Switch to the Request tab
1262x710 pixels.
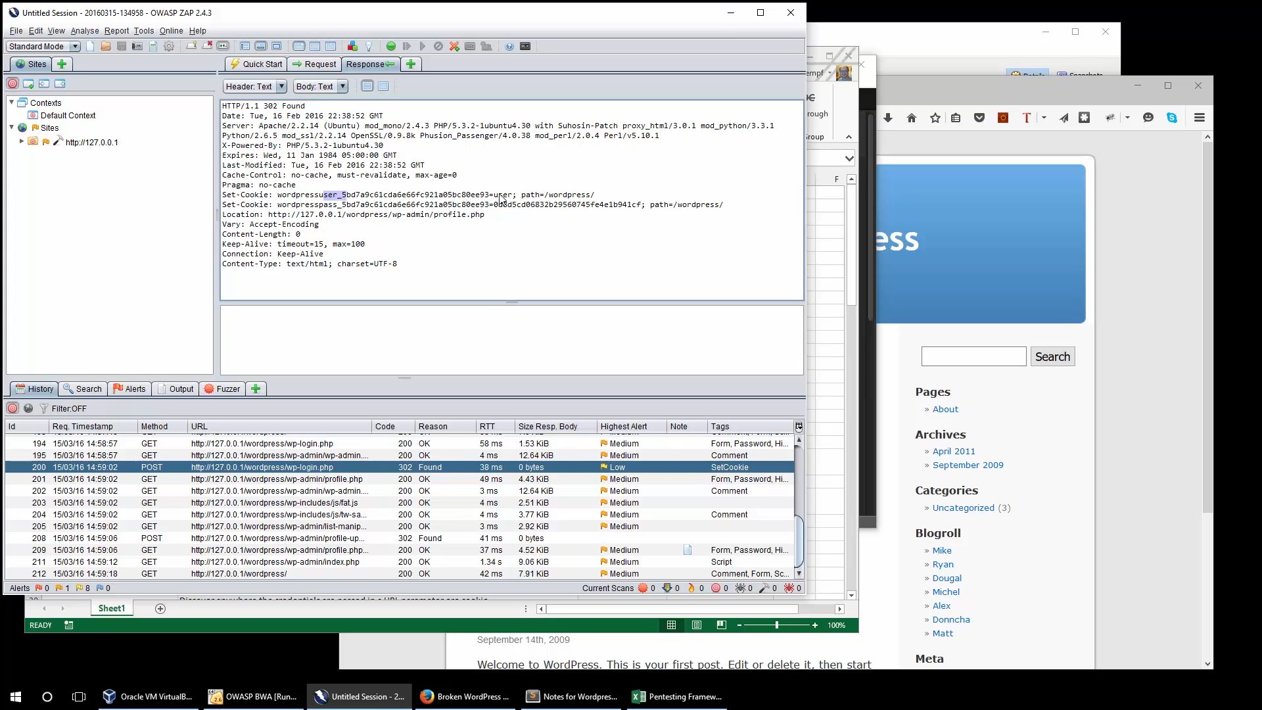(x=314, y=64)
